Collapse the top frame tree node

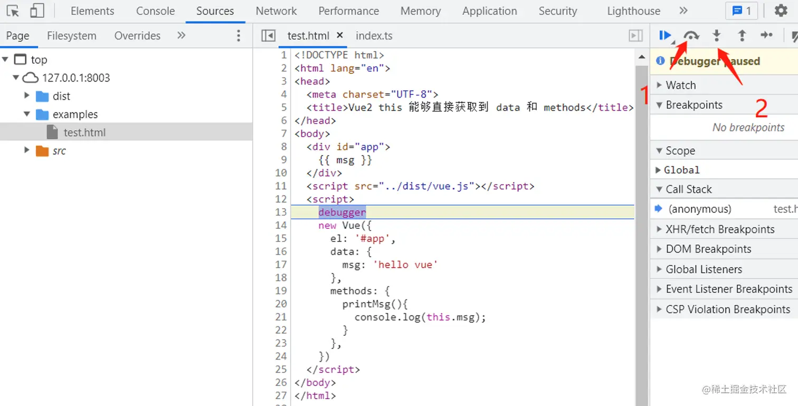pyautogui.click(x=6, y=60)
